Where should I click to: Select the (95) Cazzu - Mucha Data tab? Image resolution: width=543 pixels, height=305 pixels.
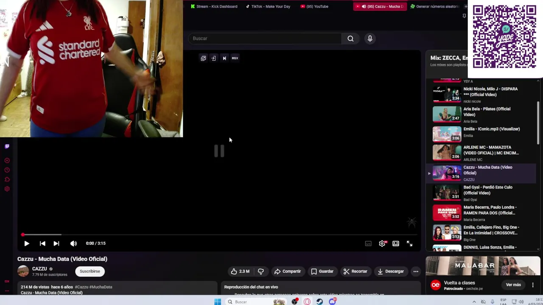(380, 6)
